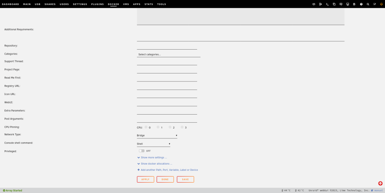Screen dimensions: 385x193
Task: Select the Docker menu item
Action: (x=114, y=4)
